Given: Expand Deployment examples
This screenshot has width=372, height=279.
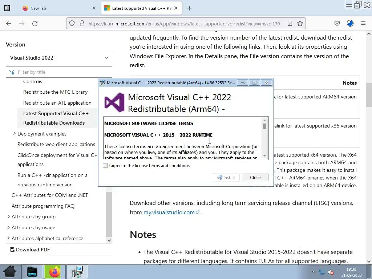Looking at the screenshot, I should click(x=14, y=134).
